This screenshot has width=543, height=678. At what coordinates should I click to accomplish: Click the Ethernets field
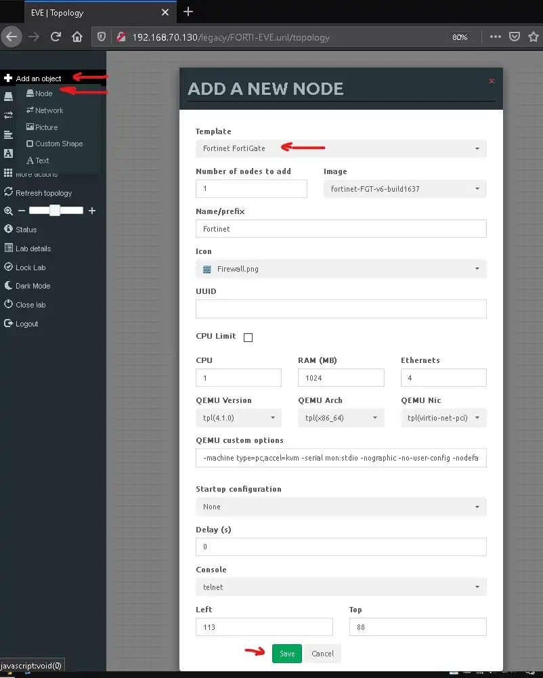[x=443, y=378]
